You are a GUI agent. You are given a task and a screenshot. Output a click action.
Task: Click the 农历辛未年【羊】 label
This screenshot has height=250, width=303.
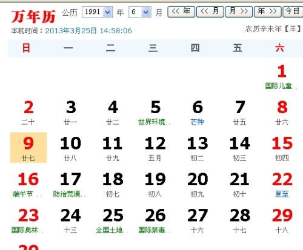coord(273,29)
